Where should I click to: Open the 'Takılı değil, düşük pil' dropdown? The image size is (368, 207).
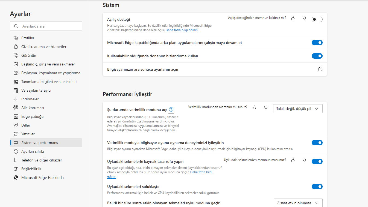(298, 108)
